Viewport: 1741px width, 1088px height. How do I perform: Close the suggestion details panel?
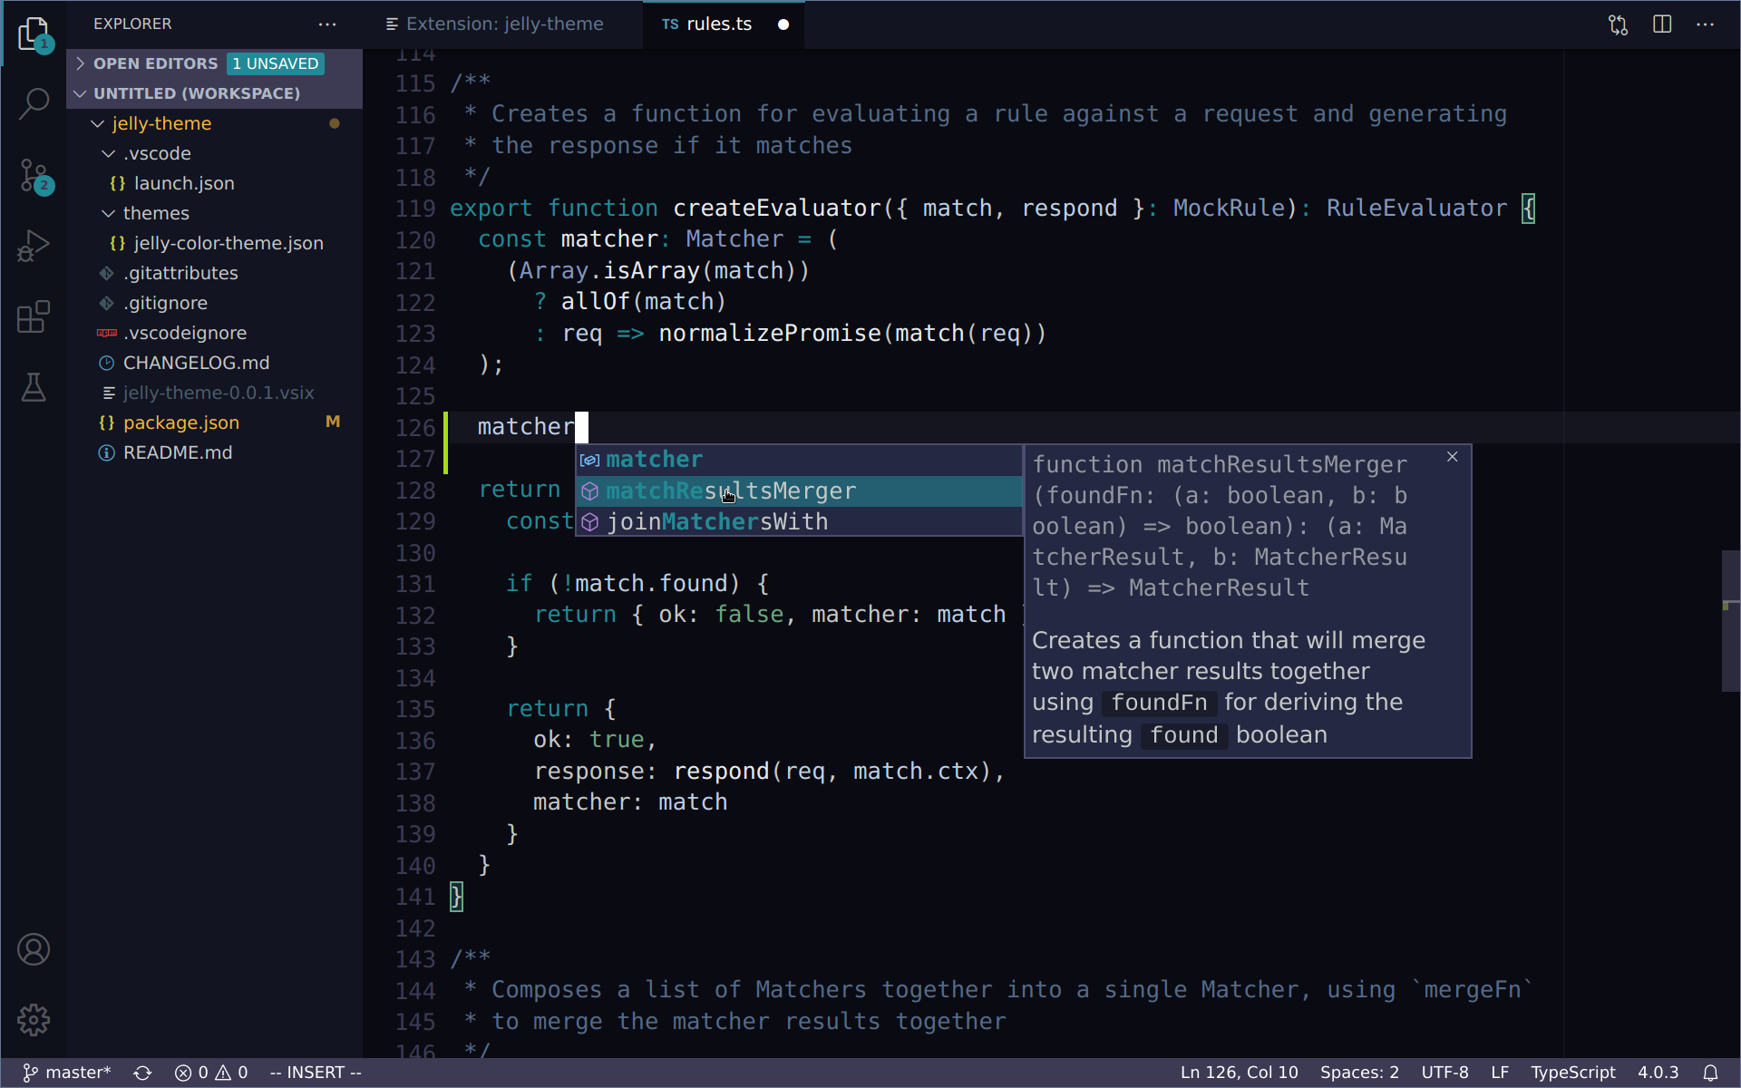coord(1453,457)
